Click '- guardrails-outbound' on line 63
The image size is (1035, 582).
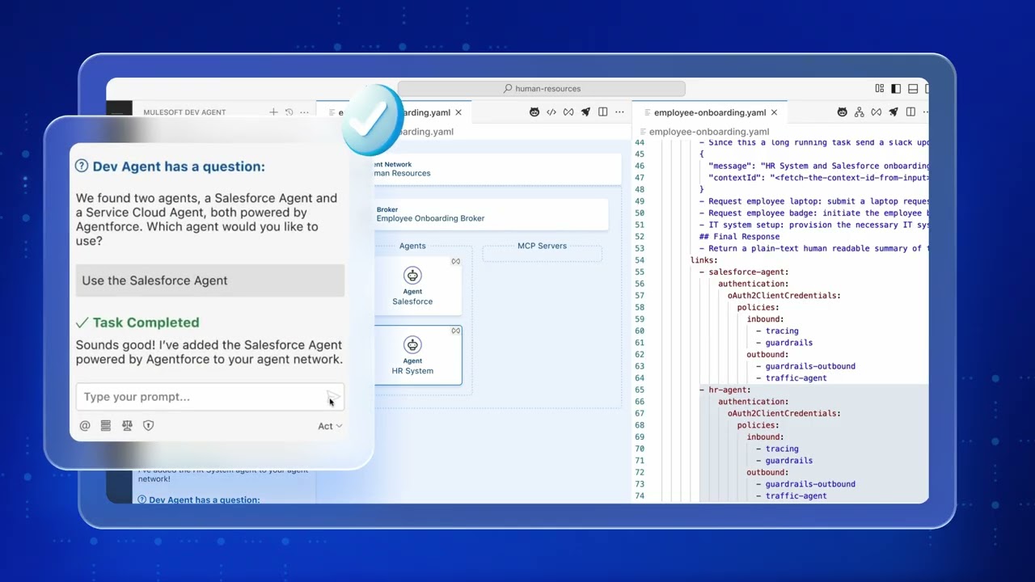805,366
